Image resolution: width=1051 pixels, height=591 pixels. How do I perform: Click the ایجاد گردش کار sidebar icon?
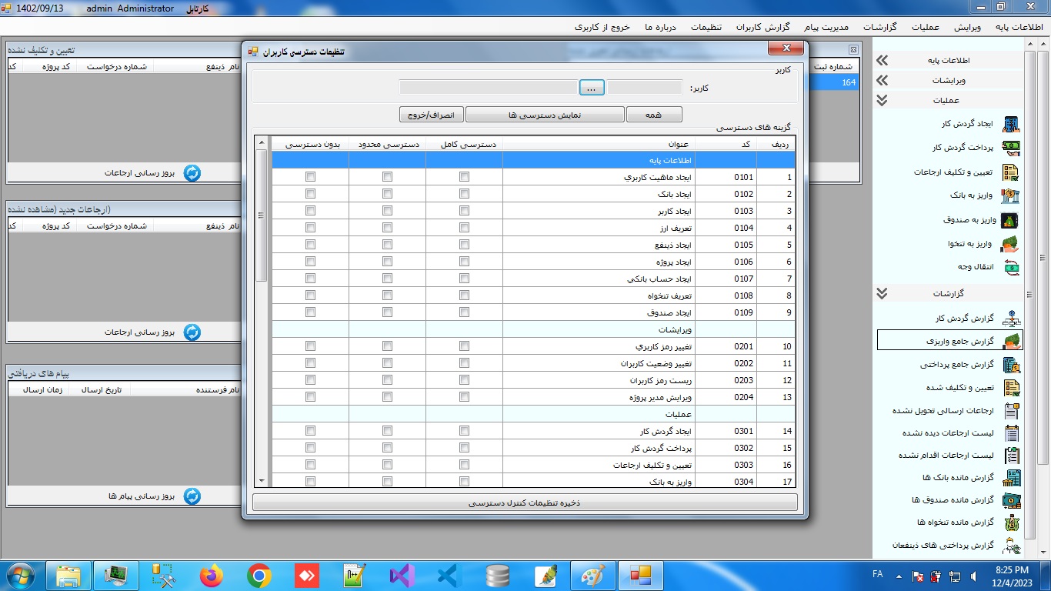click(1011, 125)
